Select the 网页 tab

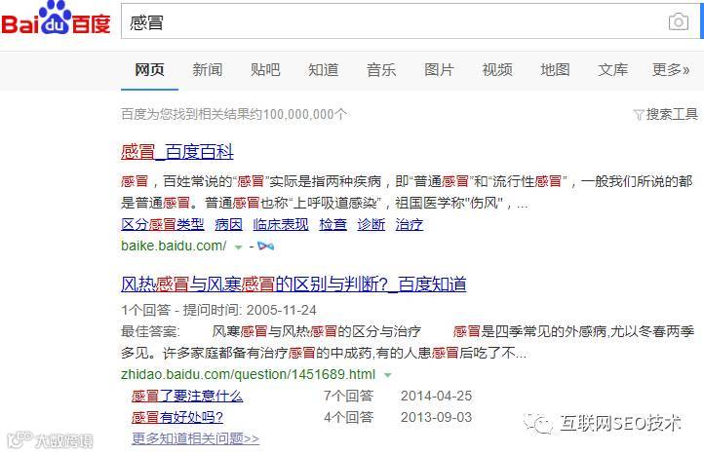click(149, 70)
